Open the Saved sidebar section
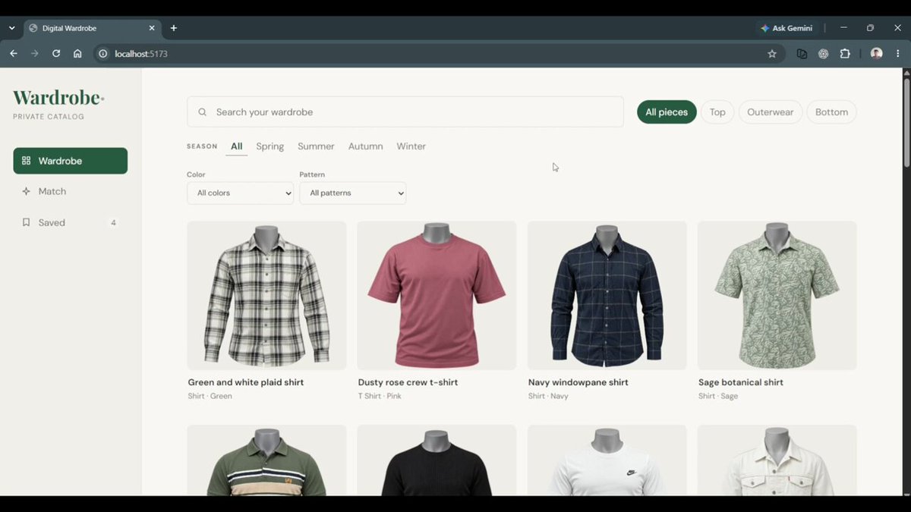The height and width of the screenshot is (512, 911). click(x=71, y=222)
